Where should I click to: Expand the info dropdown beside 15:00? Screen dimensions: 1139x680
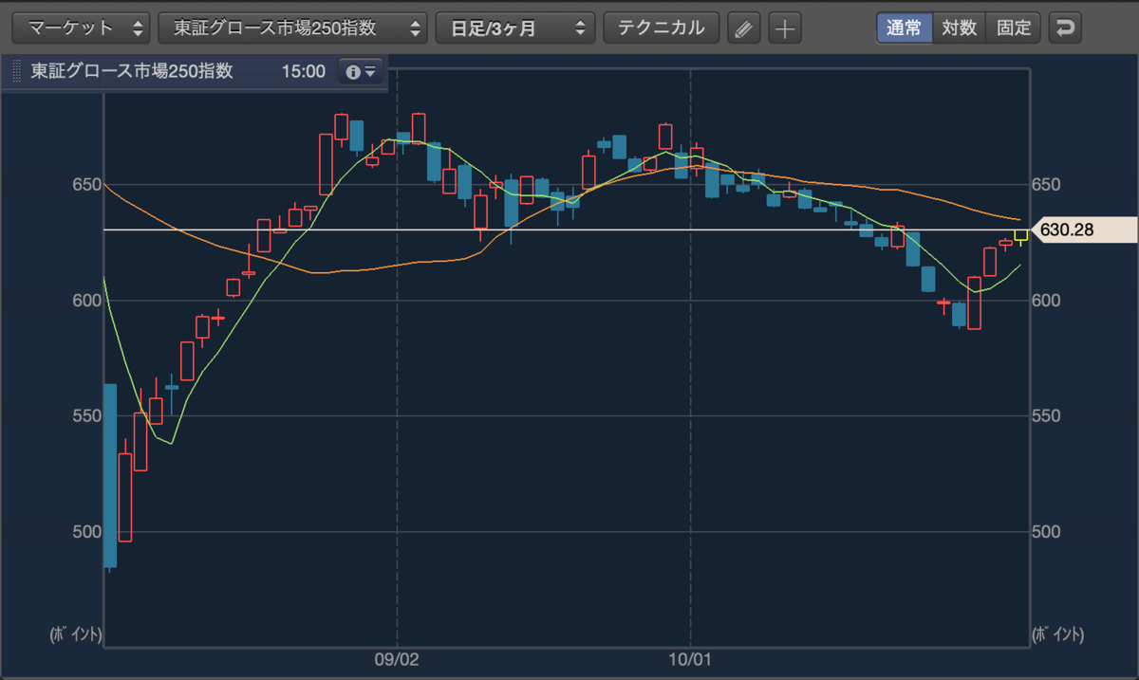(x=361, y=71)
